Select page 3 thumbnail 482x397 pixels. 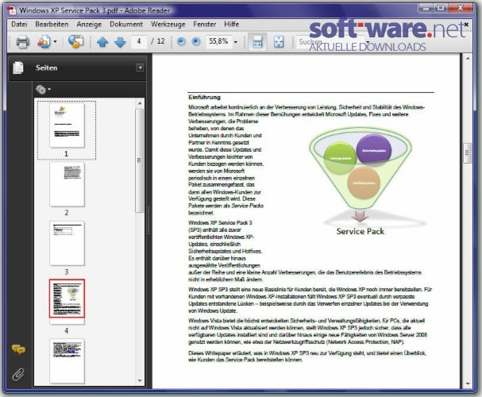(x=67, y=243)
